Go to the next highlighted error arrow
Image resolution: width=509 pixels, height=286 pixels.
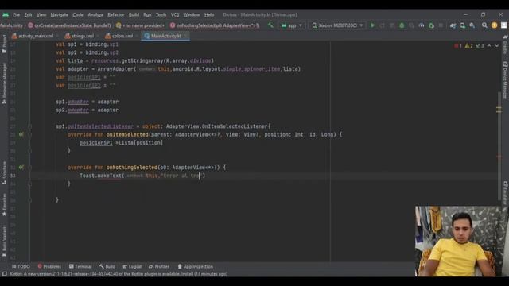pyautogui.click(x=497, y=46)
